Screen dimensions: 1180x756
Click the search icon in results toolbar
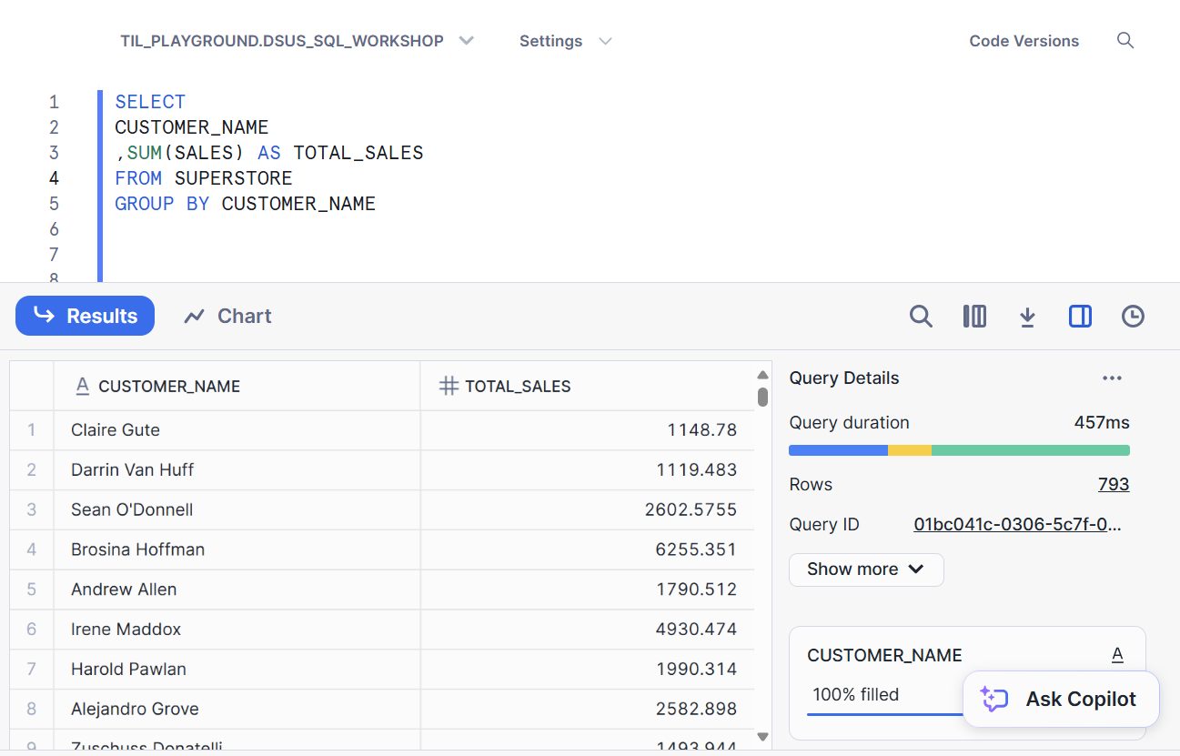[x=921, y=317]
